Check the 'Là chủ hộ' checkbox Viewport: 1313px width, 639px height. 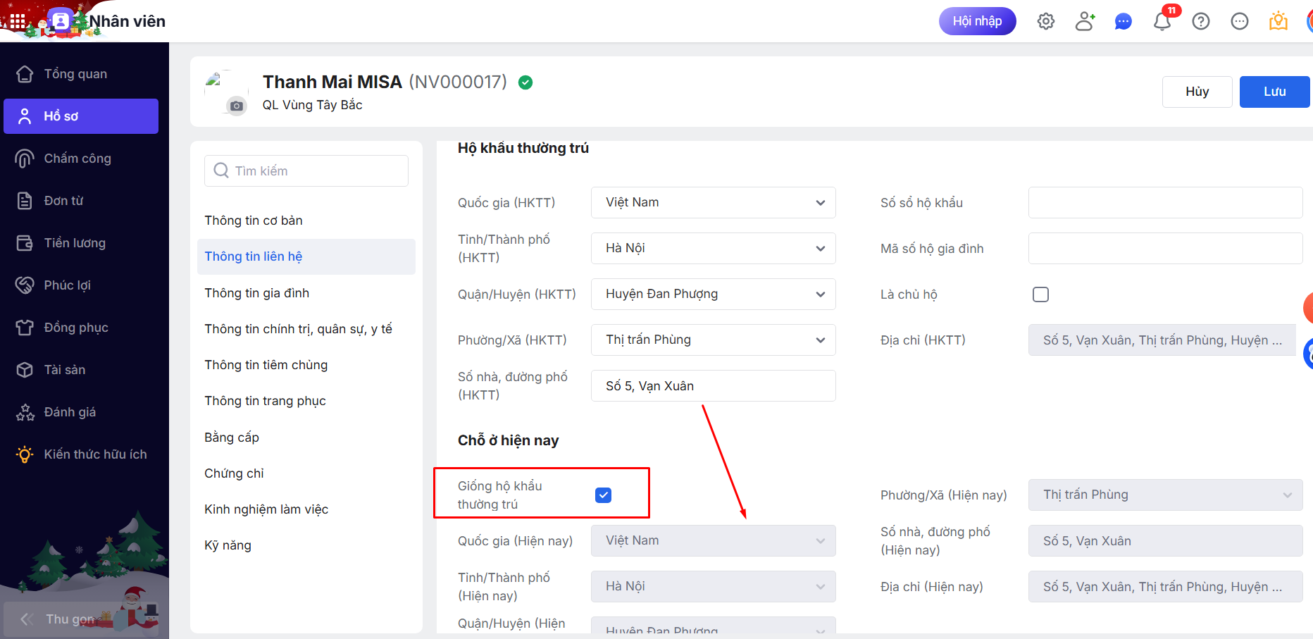click(x=1040, y=294)
